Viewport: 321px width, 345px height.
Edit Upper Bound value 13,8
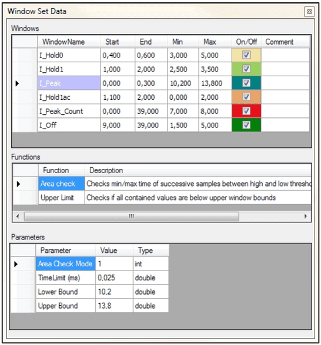coord(114,306)
